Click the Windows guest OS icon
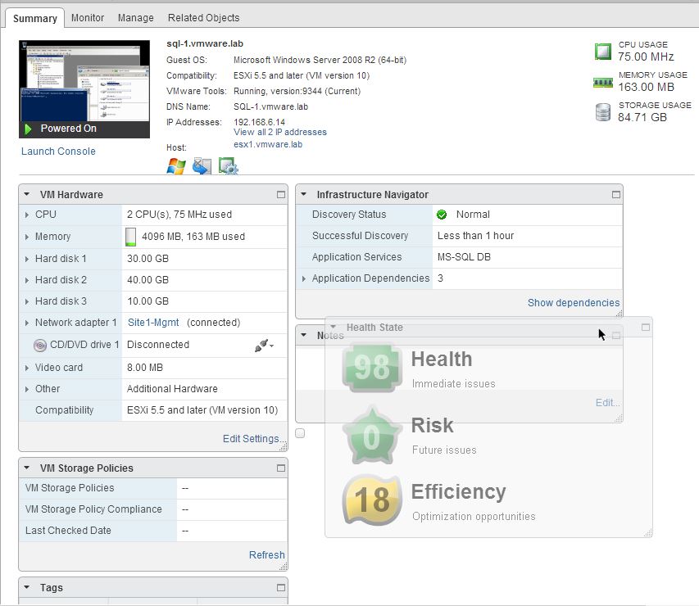Screen dimensions: 699x606 [x=176, y=166]
